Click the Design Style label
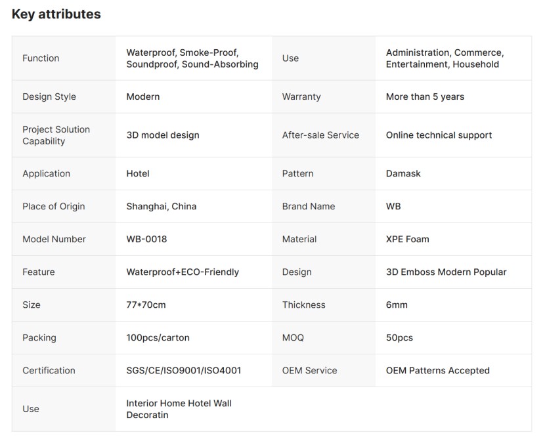The height and width of the screenshot is (441, 545). tap(49, 96)
